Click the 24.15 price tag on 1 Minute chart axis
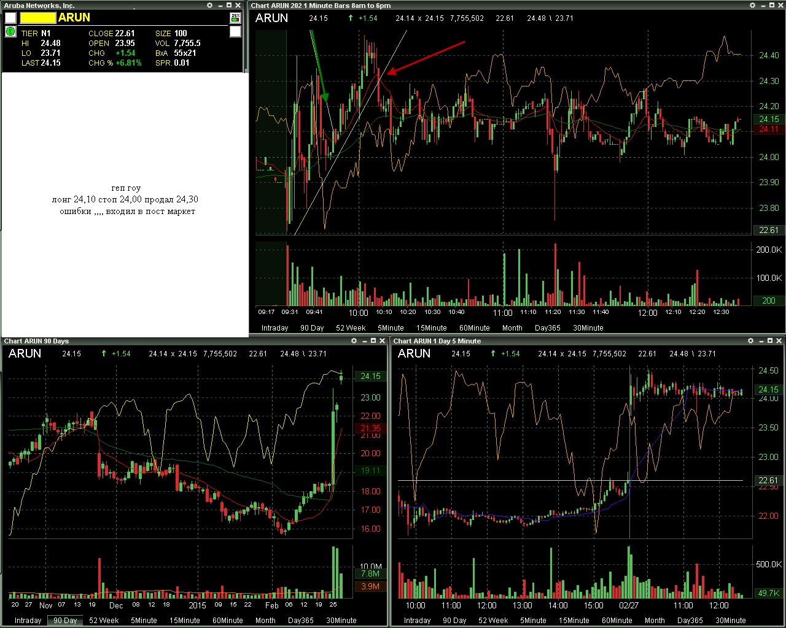This screenshot has height=628, width=786. (x=769, y=119)
